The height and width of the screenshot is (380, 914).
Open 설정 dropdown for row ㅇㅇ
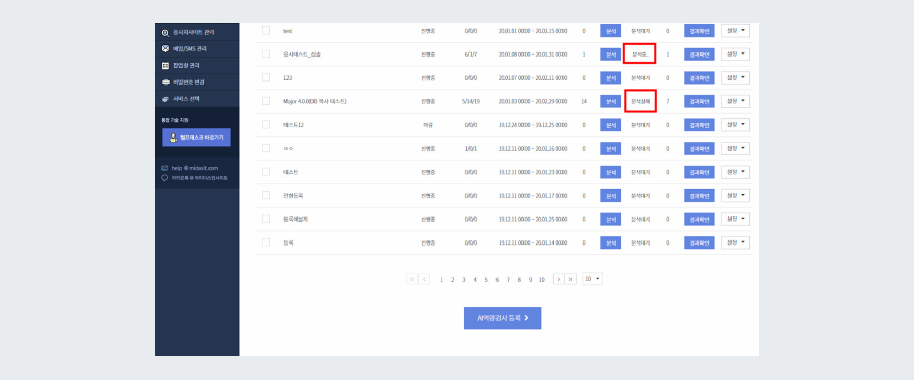point(736,148)
